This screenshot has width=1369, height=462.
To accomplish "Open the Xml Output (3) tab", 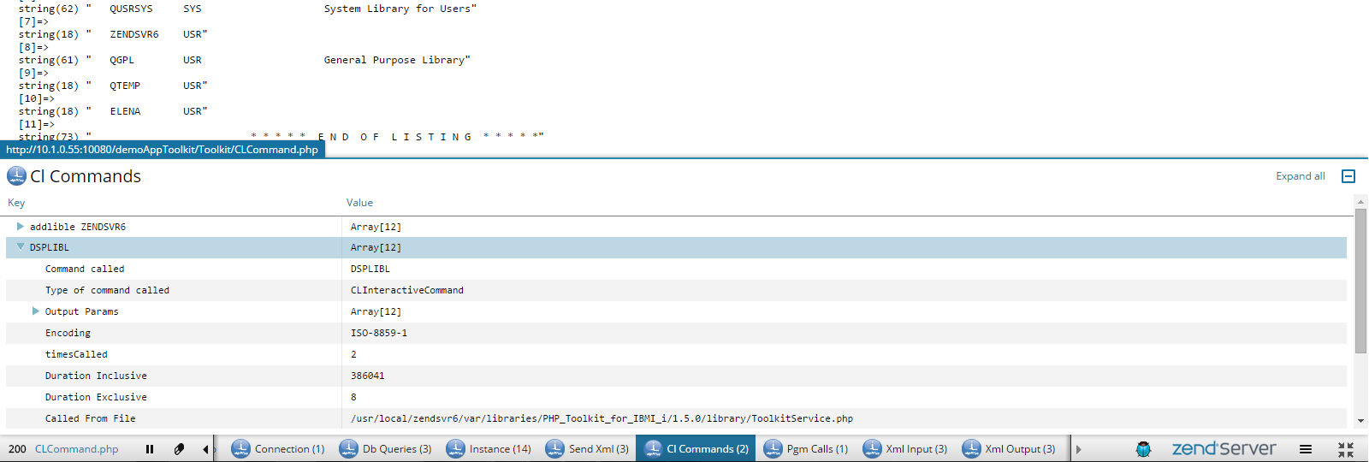I will tap(1008, 449).
